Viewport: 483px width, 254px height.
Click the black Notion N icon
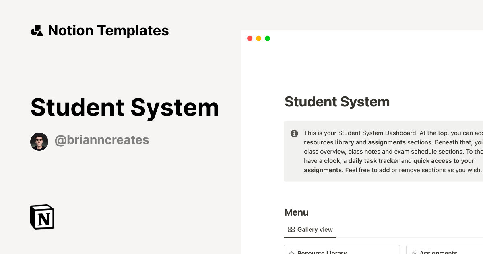42,217
